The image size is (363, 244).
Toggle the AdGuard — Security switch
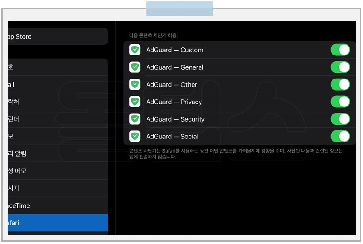340,119
